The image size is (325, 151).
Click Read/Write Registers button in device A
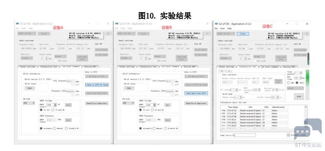pos(97,103)
